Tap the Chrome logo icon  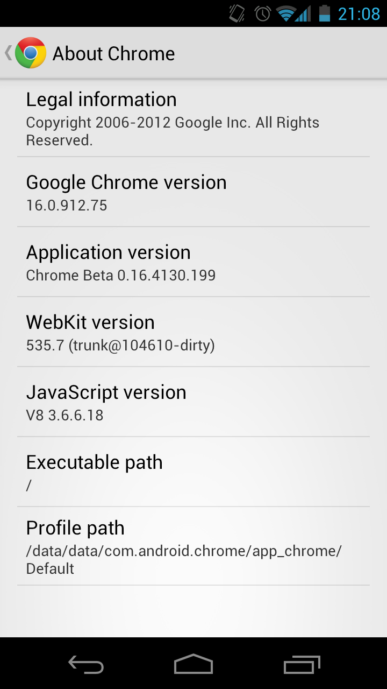coord(31,53)
